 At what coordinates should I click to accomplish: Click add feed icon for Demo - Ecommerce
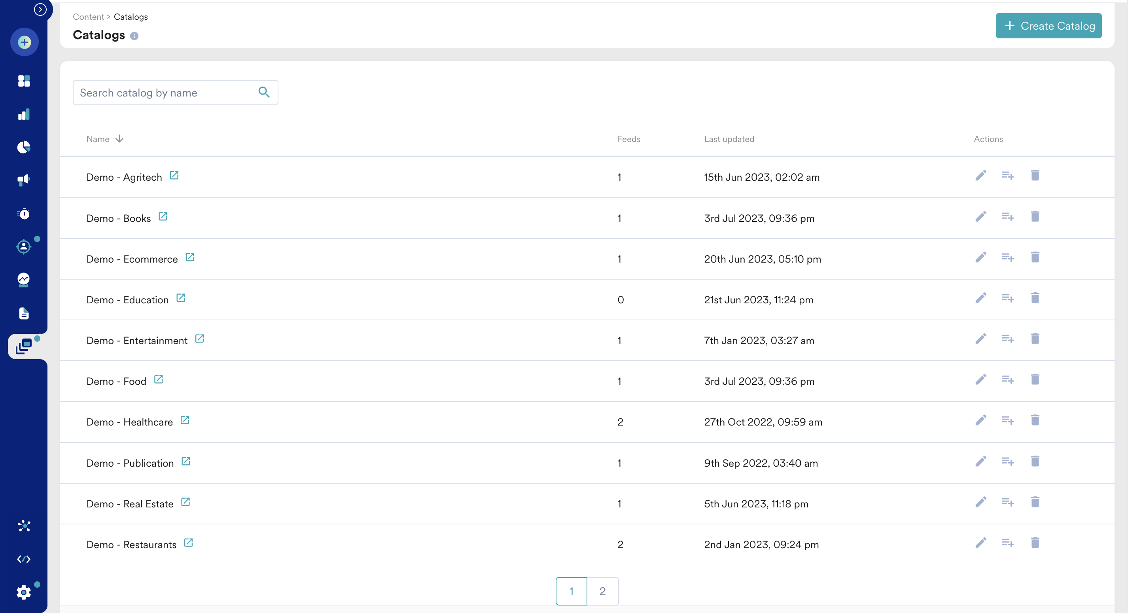[x=1008, y=257]
